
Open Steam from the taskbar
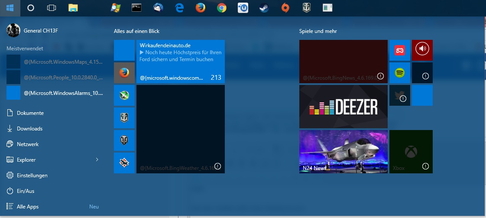[x=264, y=8]
